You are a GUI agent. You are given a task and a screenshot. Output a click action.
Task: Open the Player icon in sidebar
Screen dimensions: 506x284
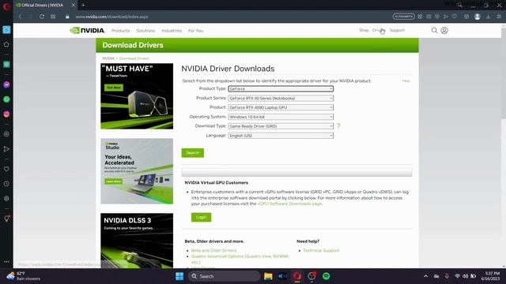6,134
